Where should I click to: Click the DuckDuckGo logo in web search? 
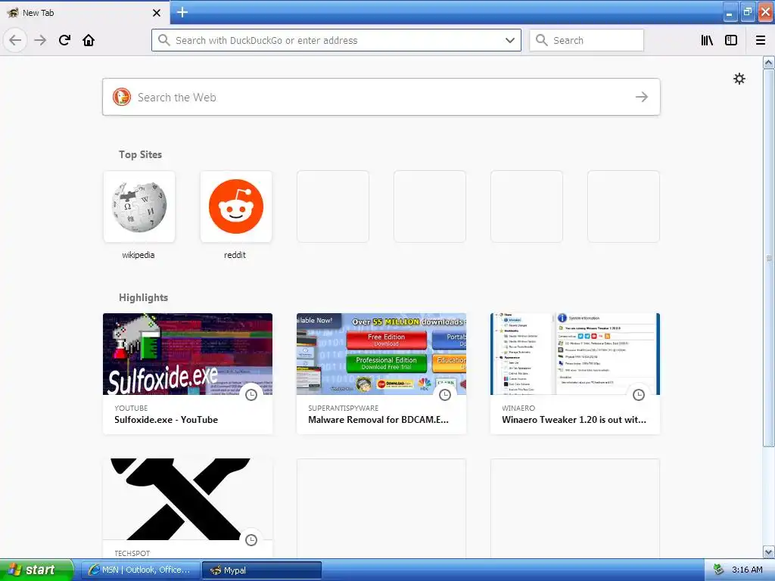122,97
